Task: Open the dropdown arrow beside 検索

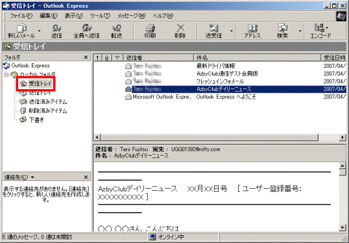Action: [300, 31]
